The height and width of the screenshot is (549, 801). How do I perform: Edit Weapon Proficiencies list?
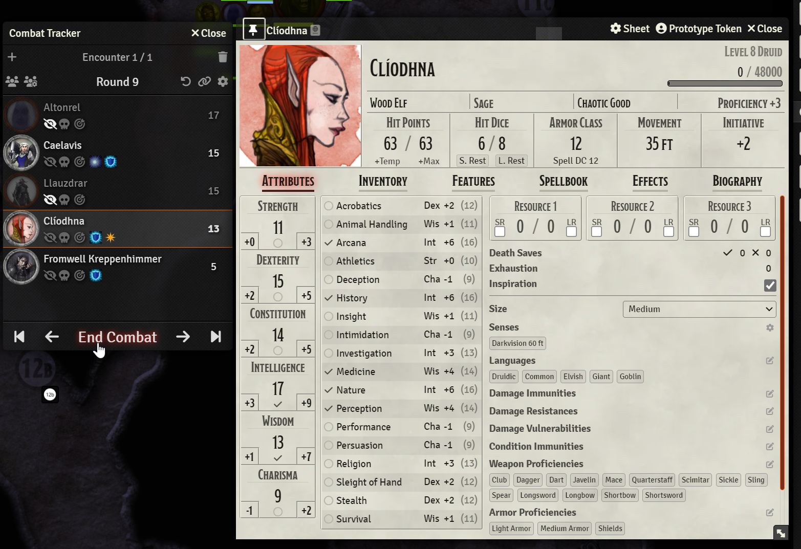[x=770, y=464]
